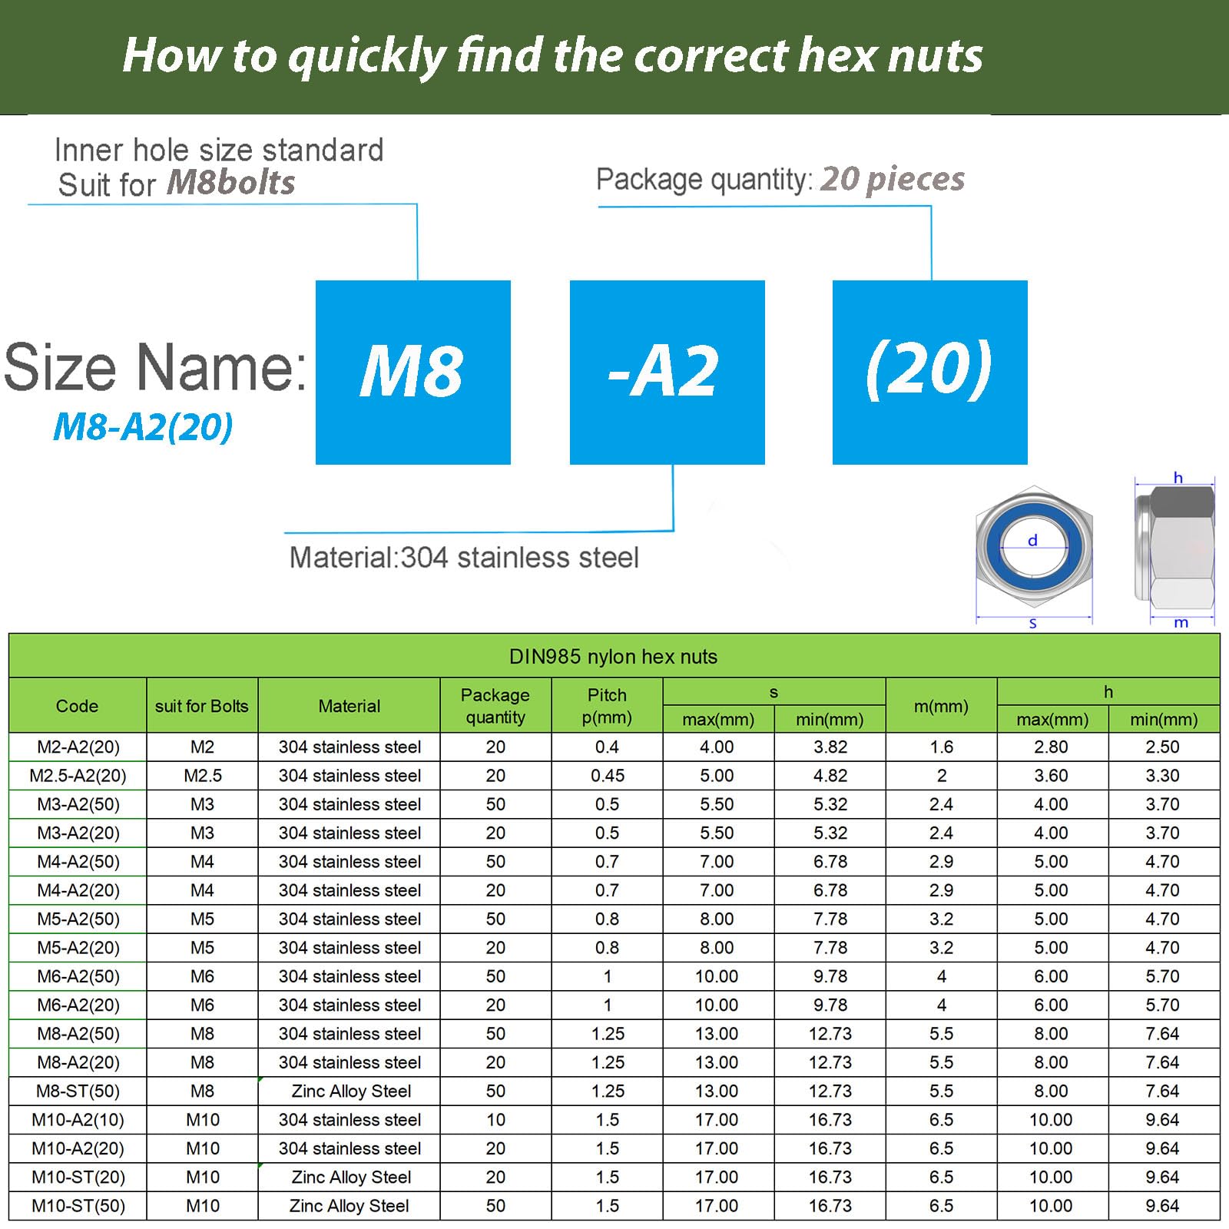1229x1229 pixels.
Task: Select the blue M8 box
Action: point(413,373)
